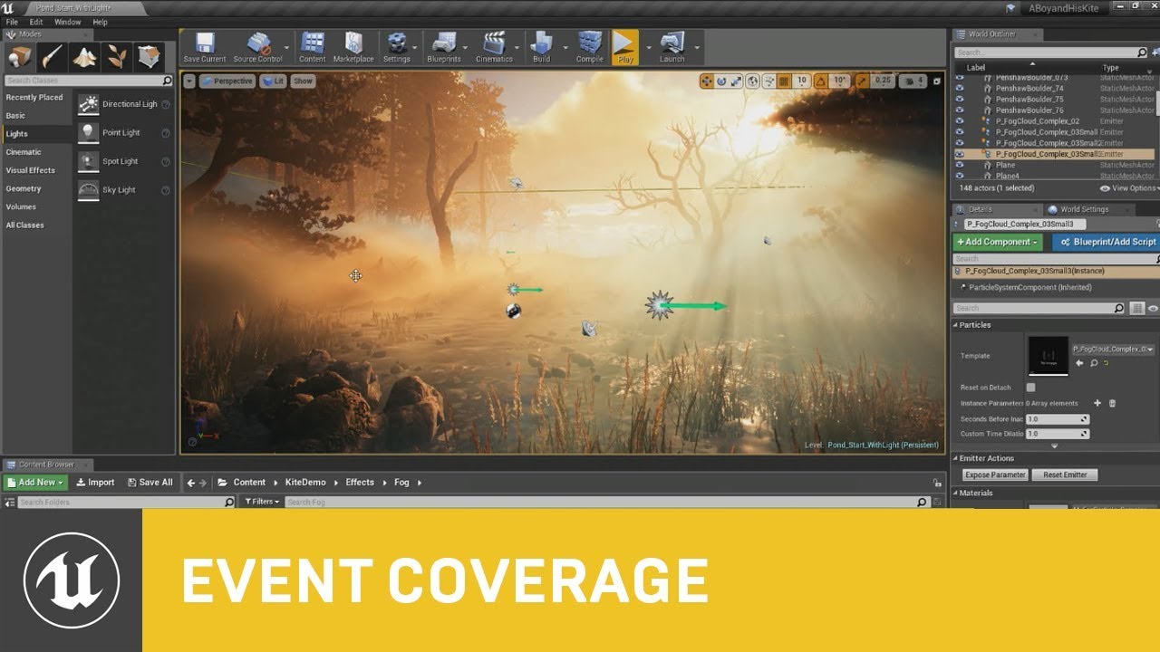Image resolution: width=1160 pixels, height=652 pixels.
Task: Click the Blueprint/Add Script button
Action: click(x=1107, y=242)
